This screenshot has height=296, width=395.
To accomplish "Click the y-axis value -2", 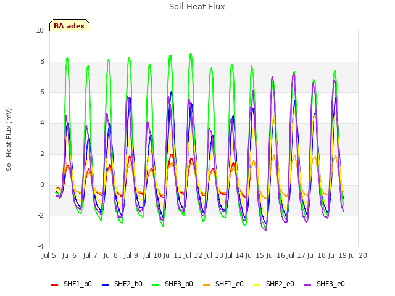I will pyautogui.click(x=41, y=216).
